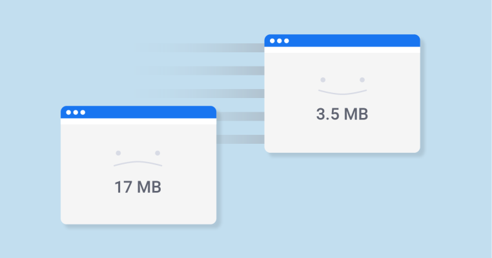The image size is (492, 258).
Task: Click the white address strip of the 17 MB window
Action: pos(138,121)
